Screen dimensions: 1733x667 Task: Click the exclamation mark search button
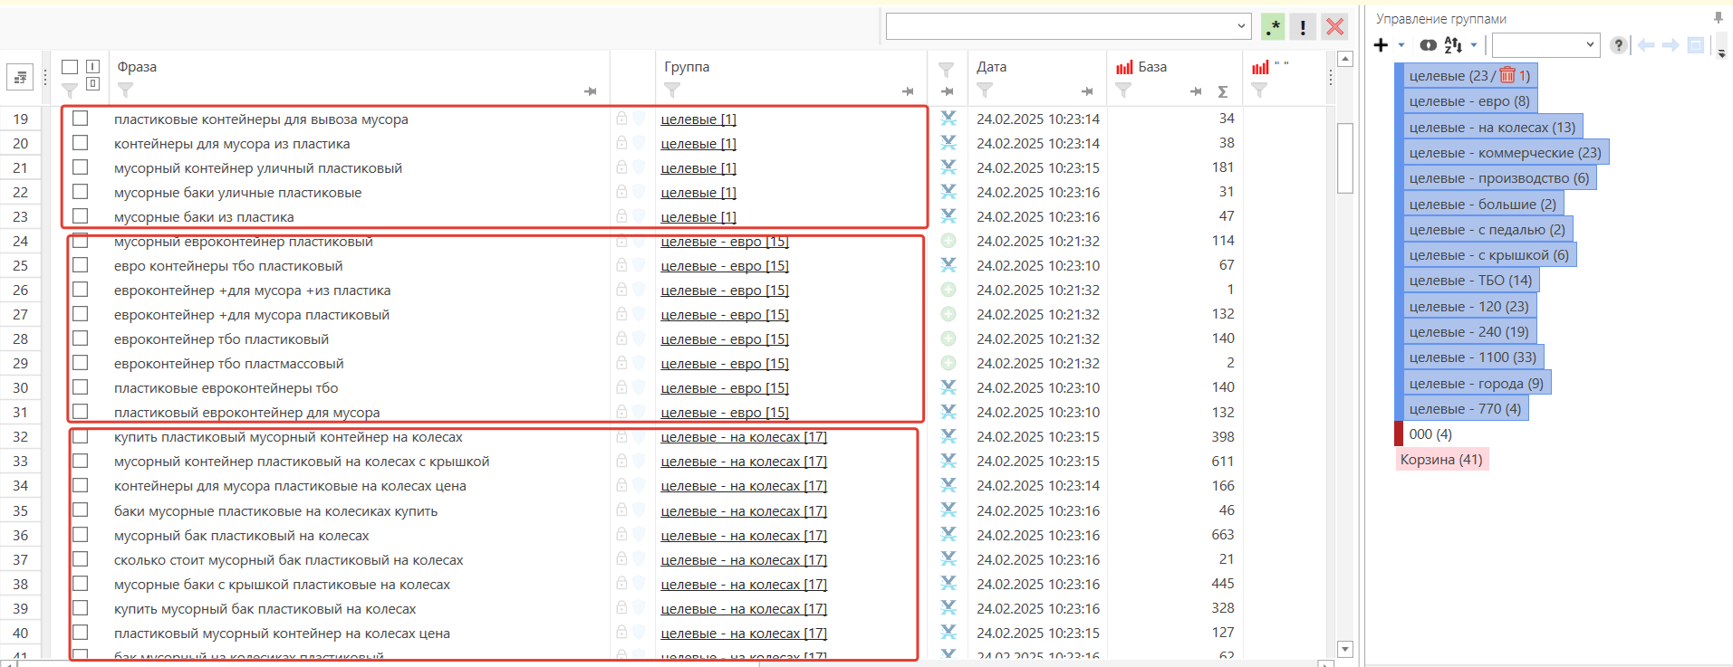point(1303,27)
